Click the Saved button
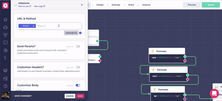The width and height of the screenshot is (222, 101). [x=211, y=5]
